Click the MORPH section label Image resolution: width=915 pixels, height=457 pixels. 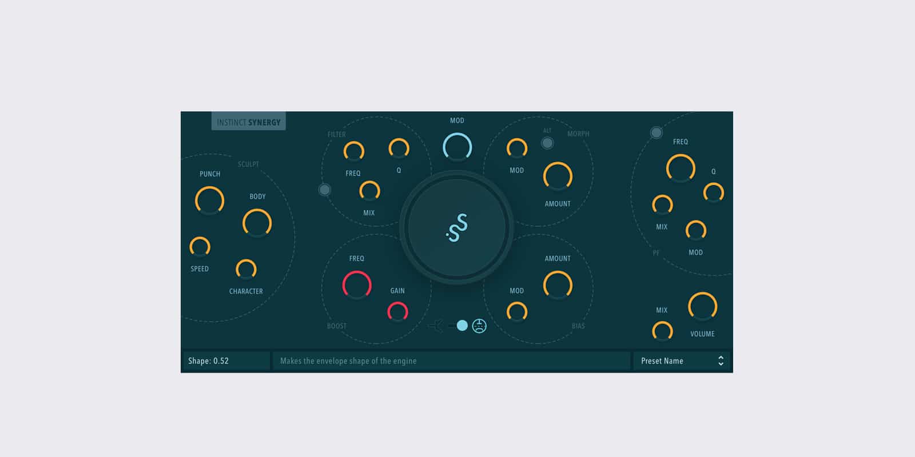578,134
